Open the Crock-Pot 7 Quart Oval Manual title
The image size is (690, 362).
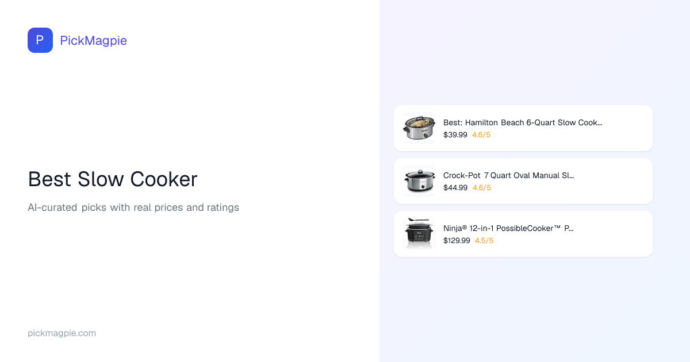tap(508, 175)
